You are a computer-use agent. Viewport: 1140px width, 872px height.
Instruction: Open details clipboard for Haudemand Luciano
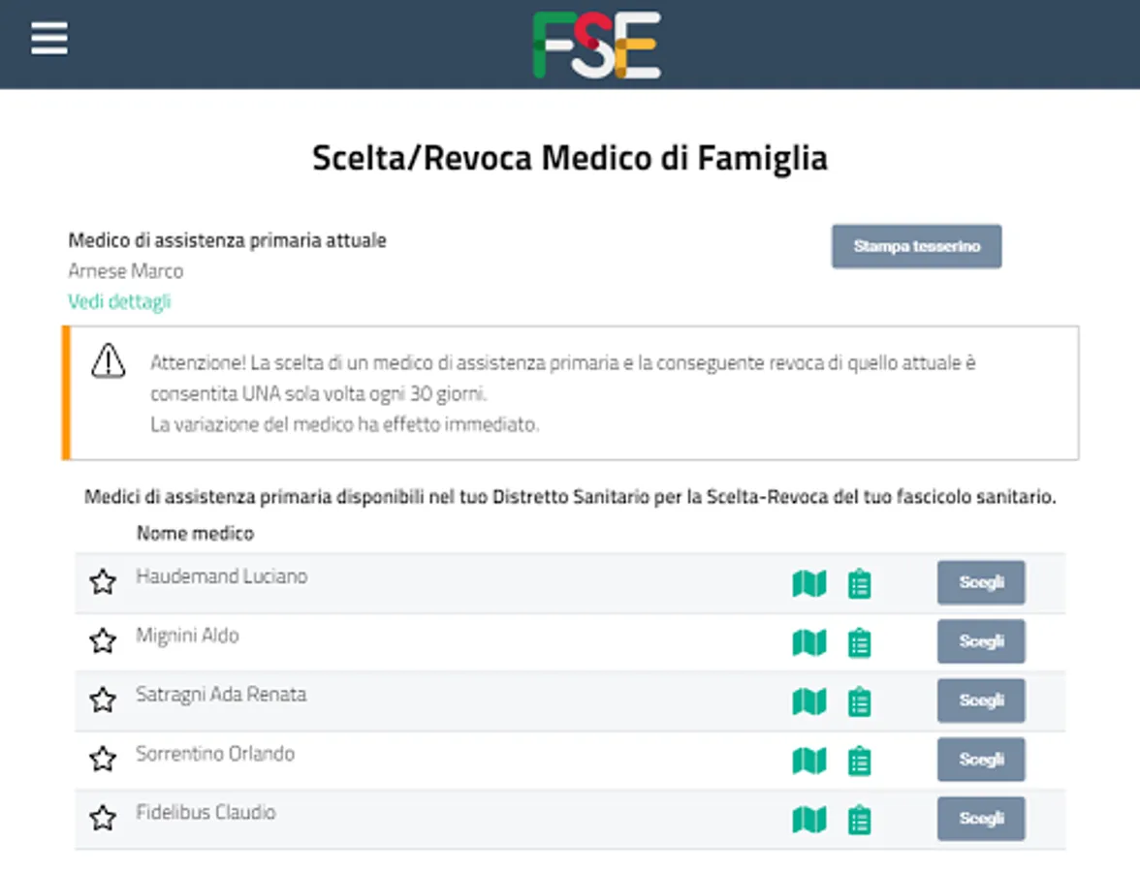(x=860, y=584)
